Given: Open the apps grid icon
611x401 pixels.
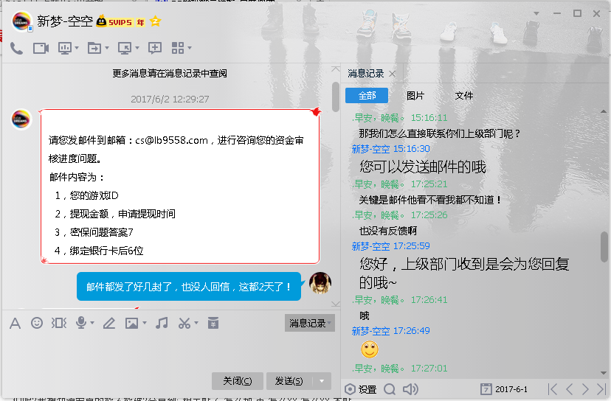Looking at the screenshot, I should point(178,48).
